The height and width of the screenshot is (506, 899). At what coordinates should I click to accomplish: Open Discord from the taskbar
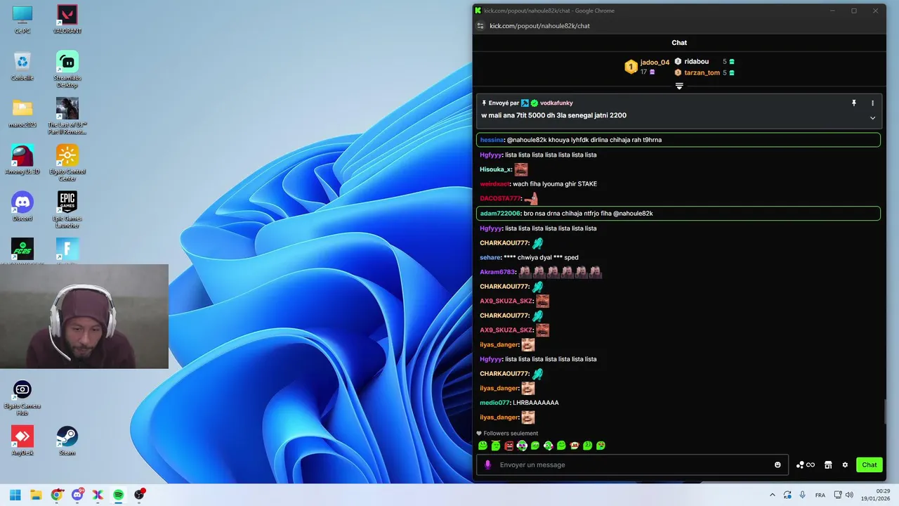coord(77,495)
